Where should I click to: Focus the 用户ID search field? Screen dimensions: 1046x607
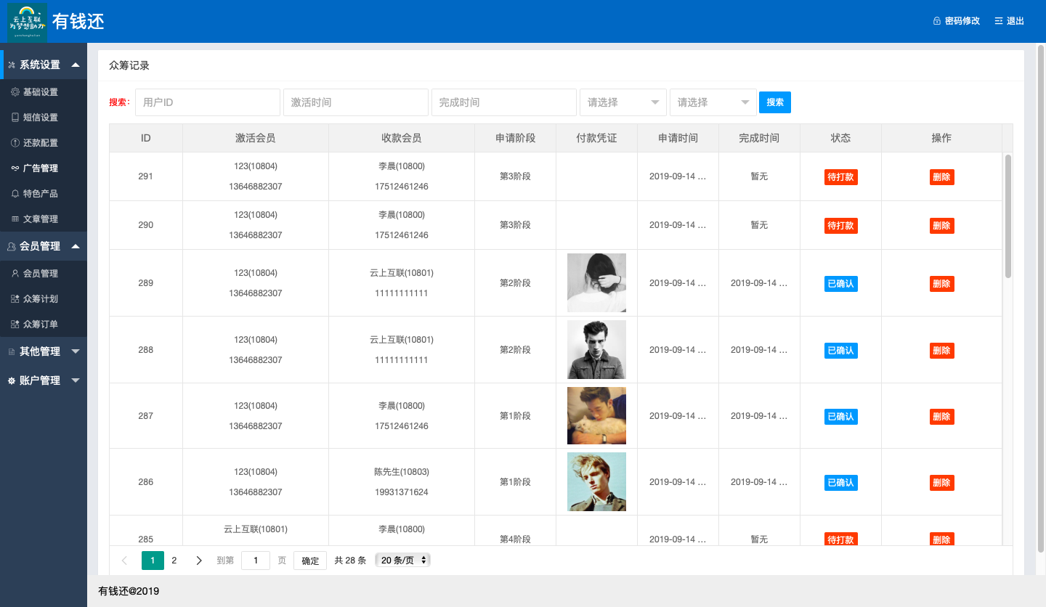coord(207,102)
